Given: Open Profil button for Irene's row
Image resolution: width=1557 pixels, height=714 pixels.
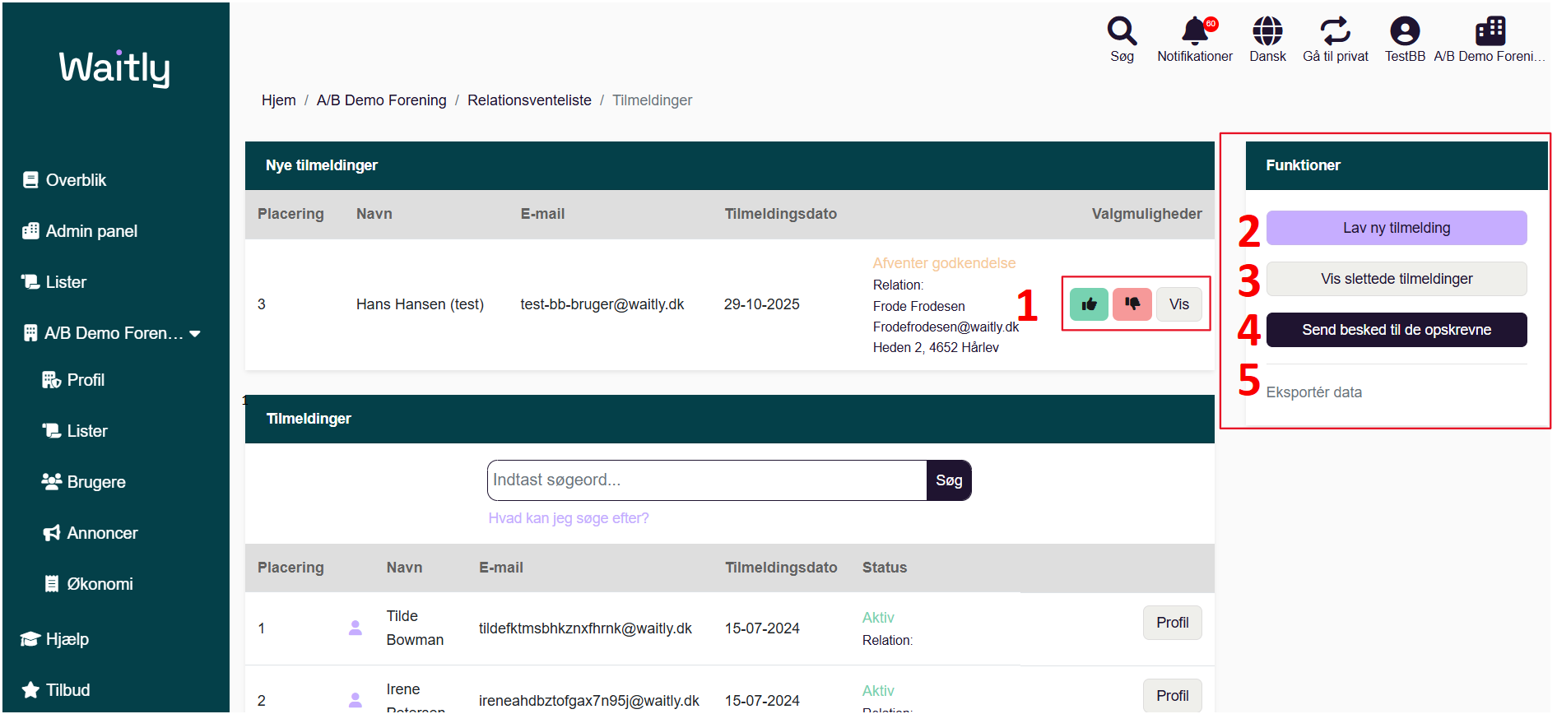Looking at the screenshot, I should point(1173,696).
